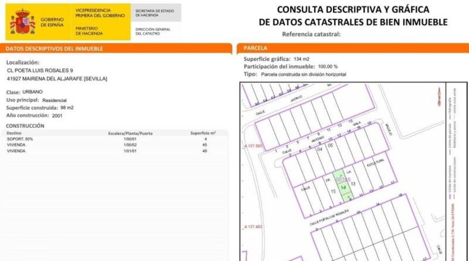Click parcel number '13' right of highlighted parcel
The height and width of the screenshot is (261, 469).
coord(353,183)
